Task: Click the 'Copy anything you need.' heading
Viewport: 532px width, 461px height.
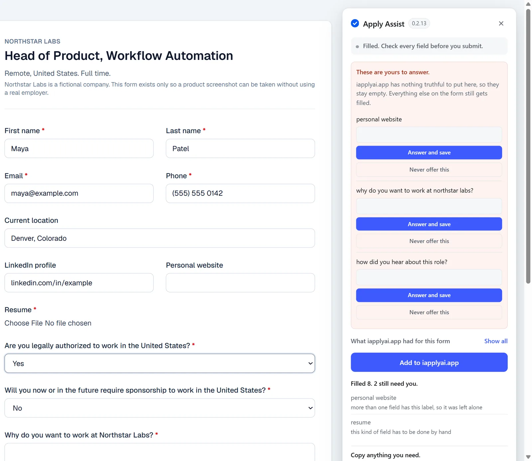Action: (385, 455)
